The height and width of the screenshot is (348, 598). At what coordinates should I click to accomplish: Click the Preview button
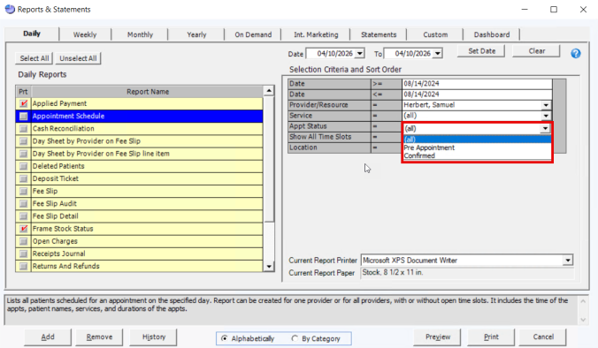pyautogui.click(x=437, y=337)
